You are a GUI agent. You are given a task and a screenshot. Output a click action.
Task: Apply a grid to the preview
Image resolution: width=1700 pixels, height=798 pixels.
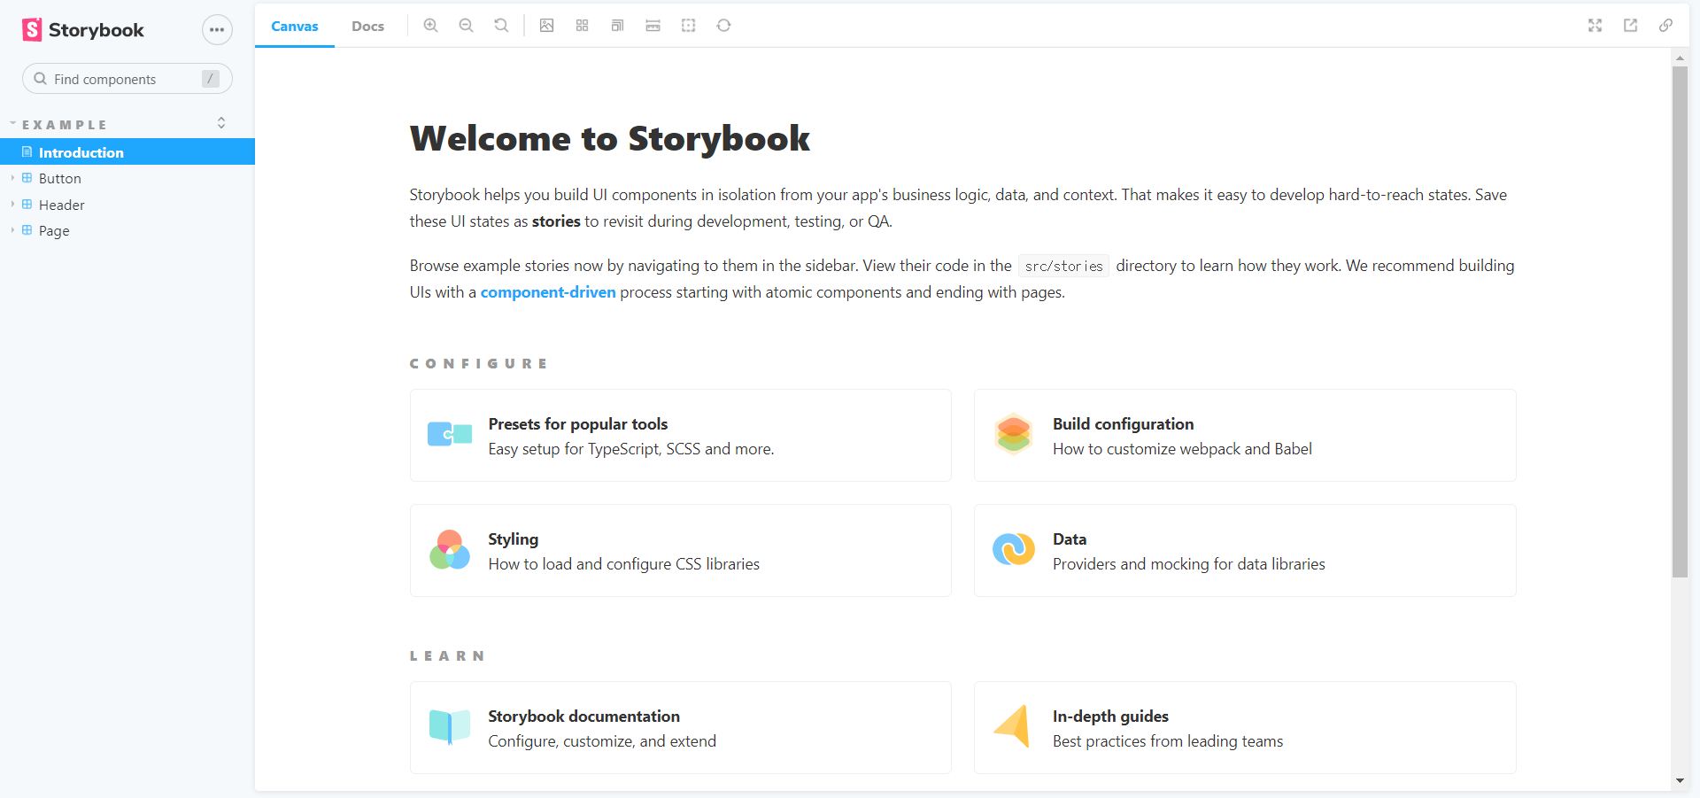[x=582, y=26]
